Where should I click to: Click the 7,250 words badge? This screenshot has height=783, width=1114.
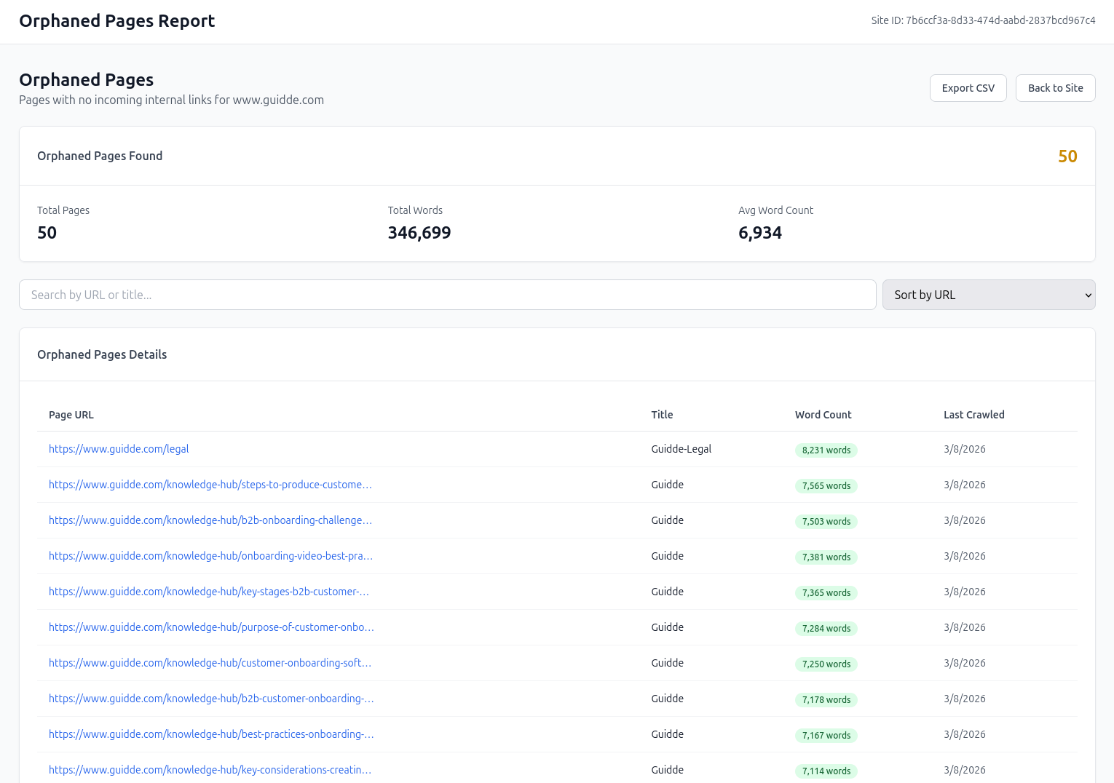(x=826, y=664)
